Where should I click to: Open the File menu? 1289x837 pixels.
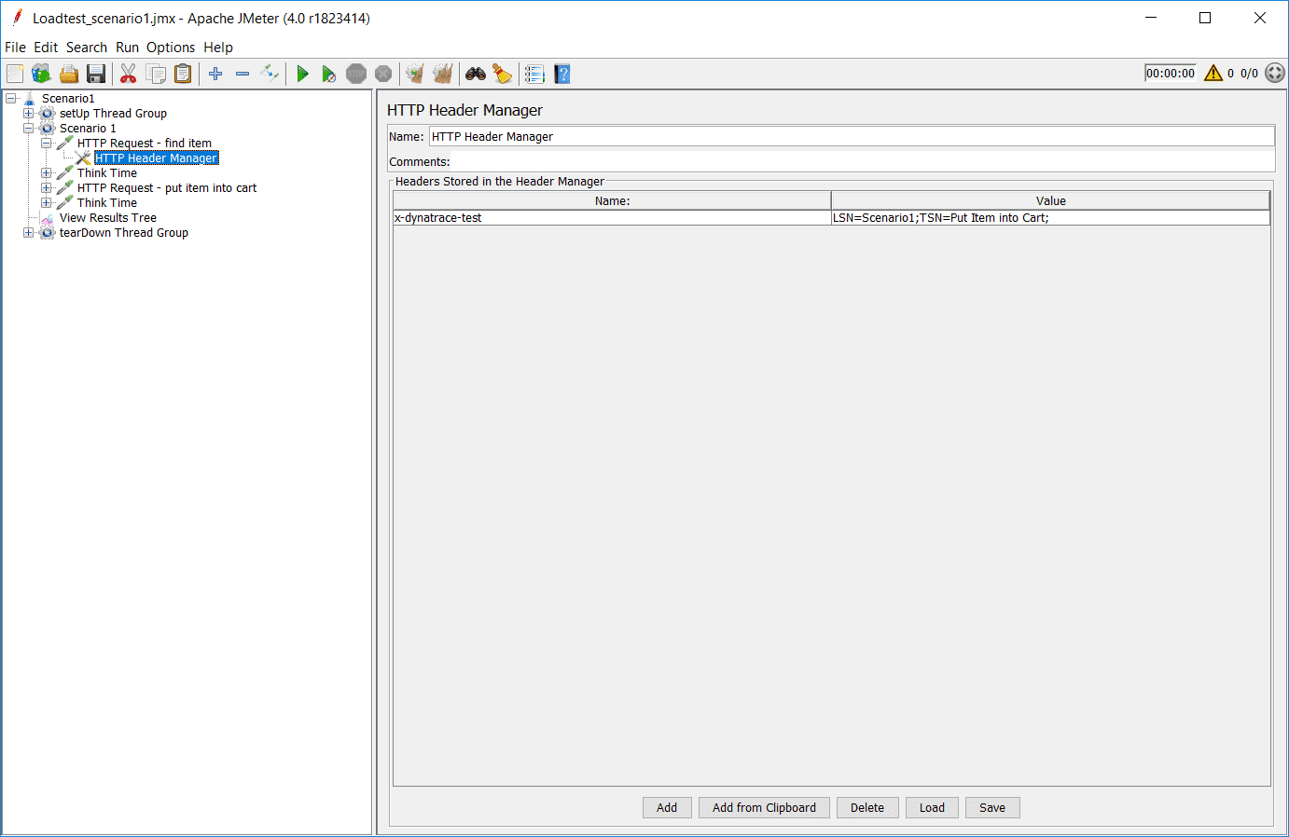point(16,48)
